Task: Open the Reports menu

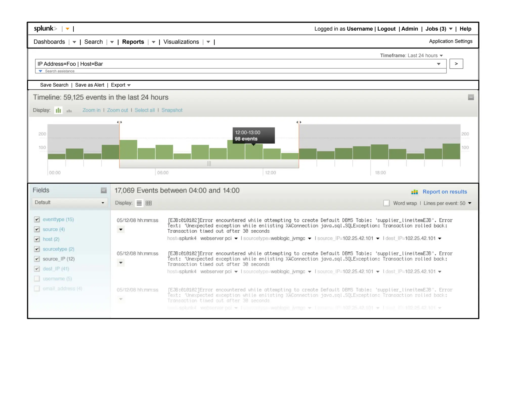Action: click(x=133, y=42)
